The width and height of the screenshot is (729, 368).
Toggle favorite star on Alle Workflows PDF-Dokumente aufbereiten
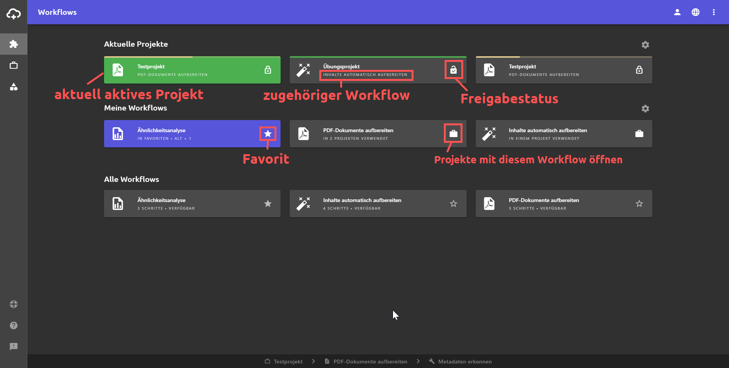pos(639,204)
